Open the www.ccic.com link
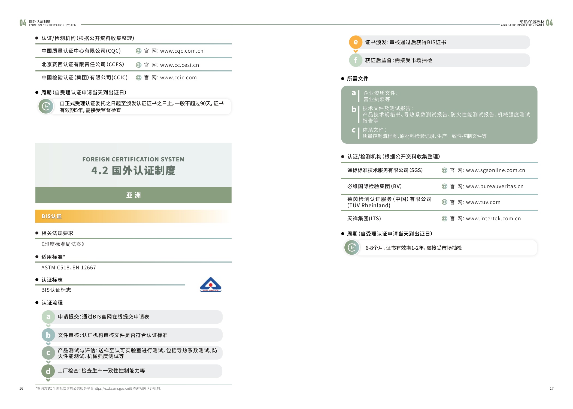 click(x=178, y=78)
